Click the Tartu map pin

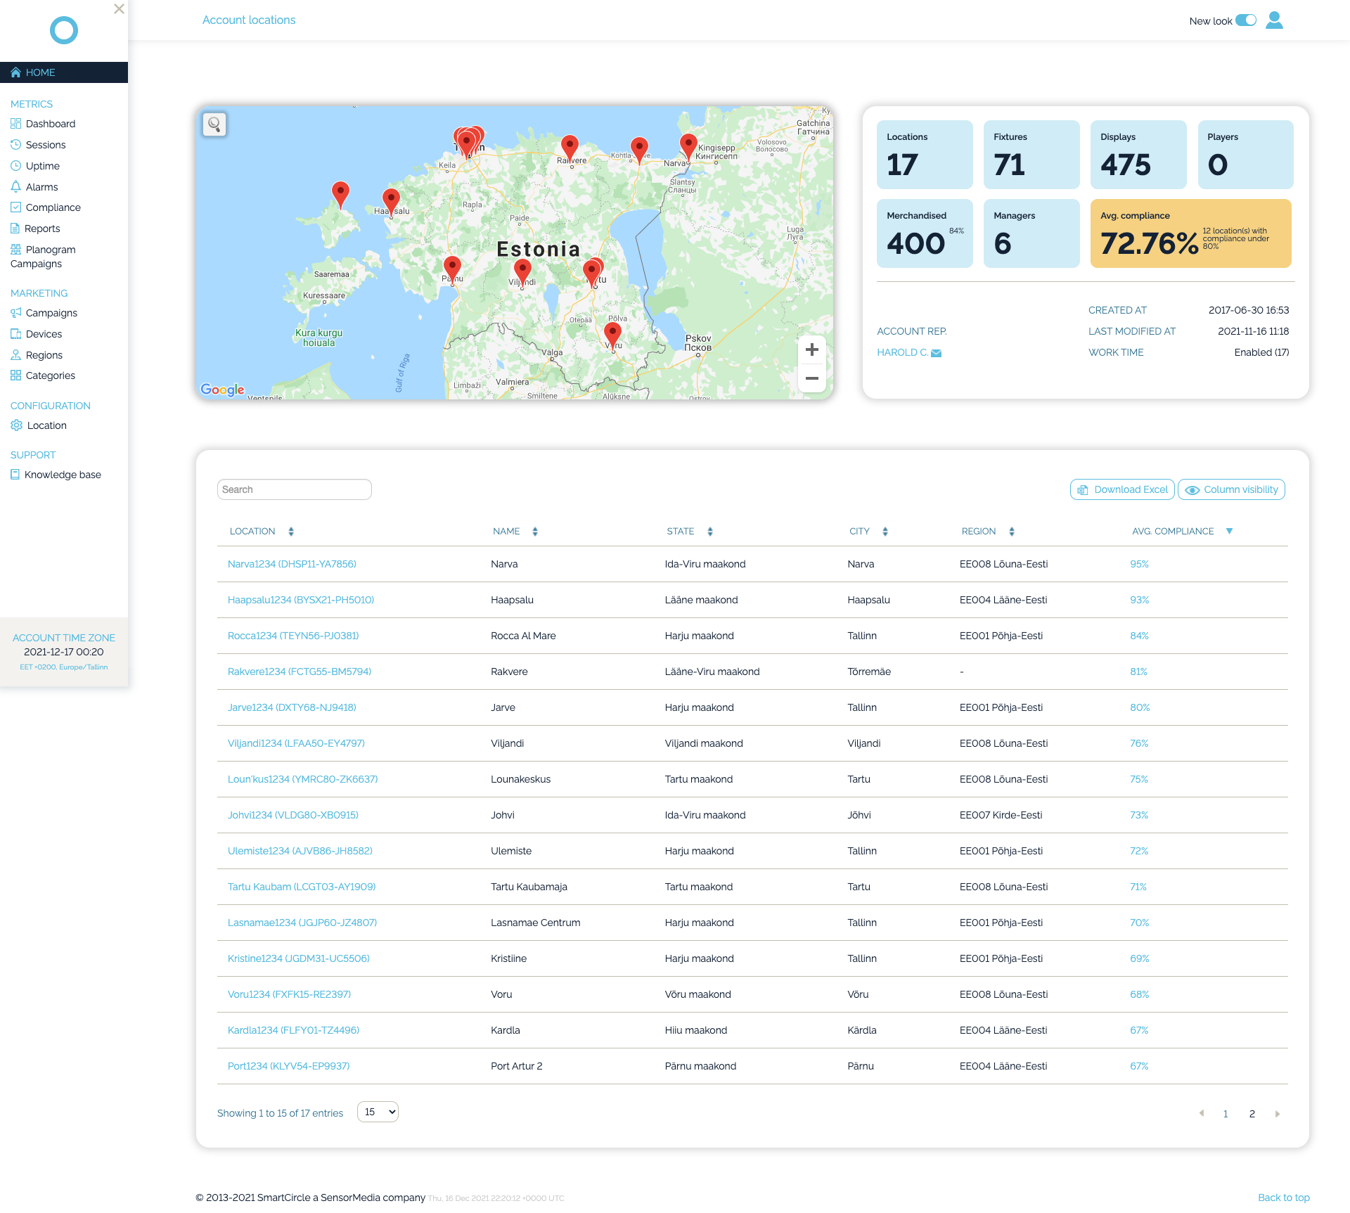tap(592, 272)
